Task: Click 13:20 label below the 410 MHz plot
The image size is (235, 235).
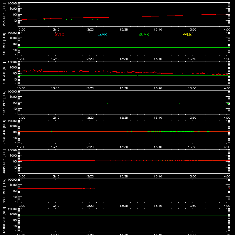Action: pos(90,59)
